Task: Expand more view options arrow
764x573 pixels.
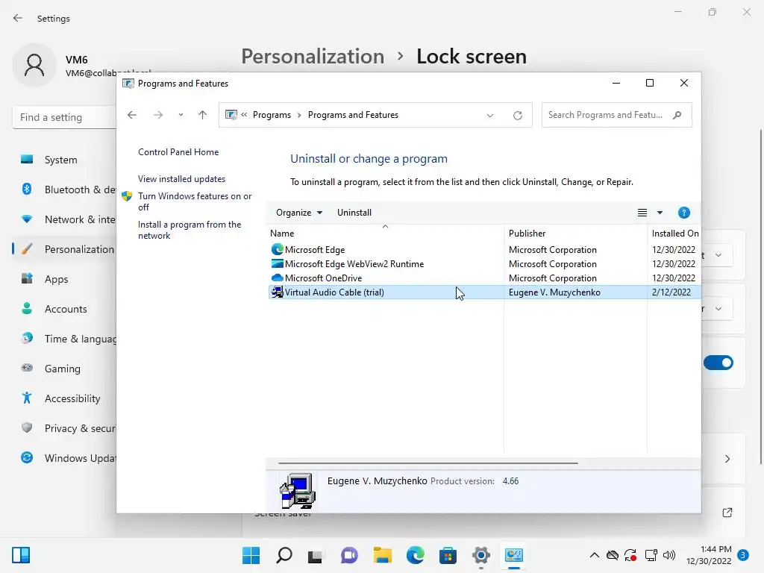Action: tap(660, 213)
